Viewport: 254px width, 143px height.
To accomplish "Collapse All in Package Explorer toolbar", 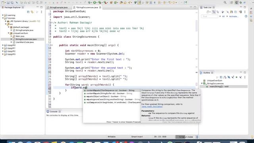I will point(28,12).
